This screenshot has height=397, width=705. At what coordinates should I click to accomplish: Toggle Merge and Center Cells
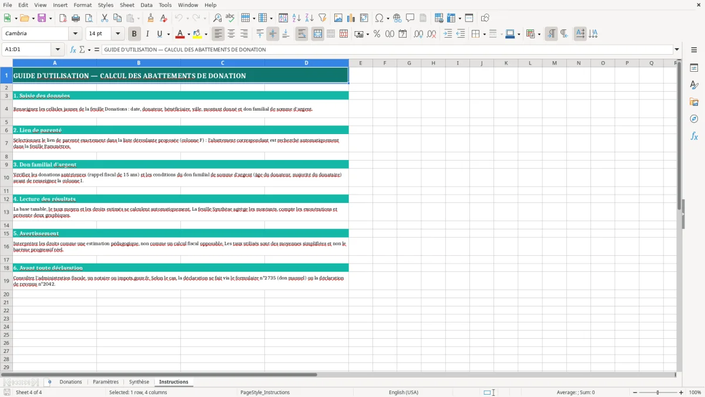(318, 34)
